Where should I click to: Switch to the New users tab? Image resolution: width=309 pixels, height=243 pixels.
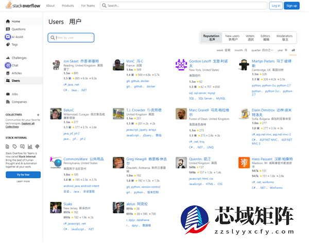pyautogui.click(x=232, y=38)
